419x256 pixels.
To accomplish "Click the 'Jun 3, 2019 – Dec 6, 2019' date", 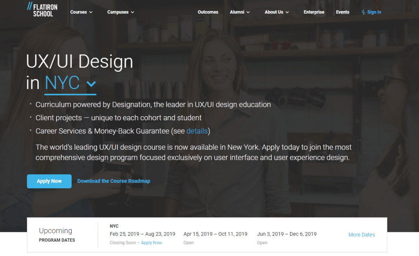I will tap(287, 234).
